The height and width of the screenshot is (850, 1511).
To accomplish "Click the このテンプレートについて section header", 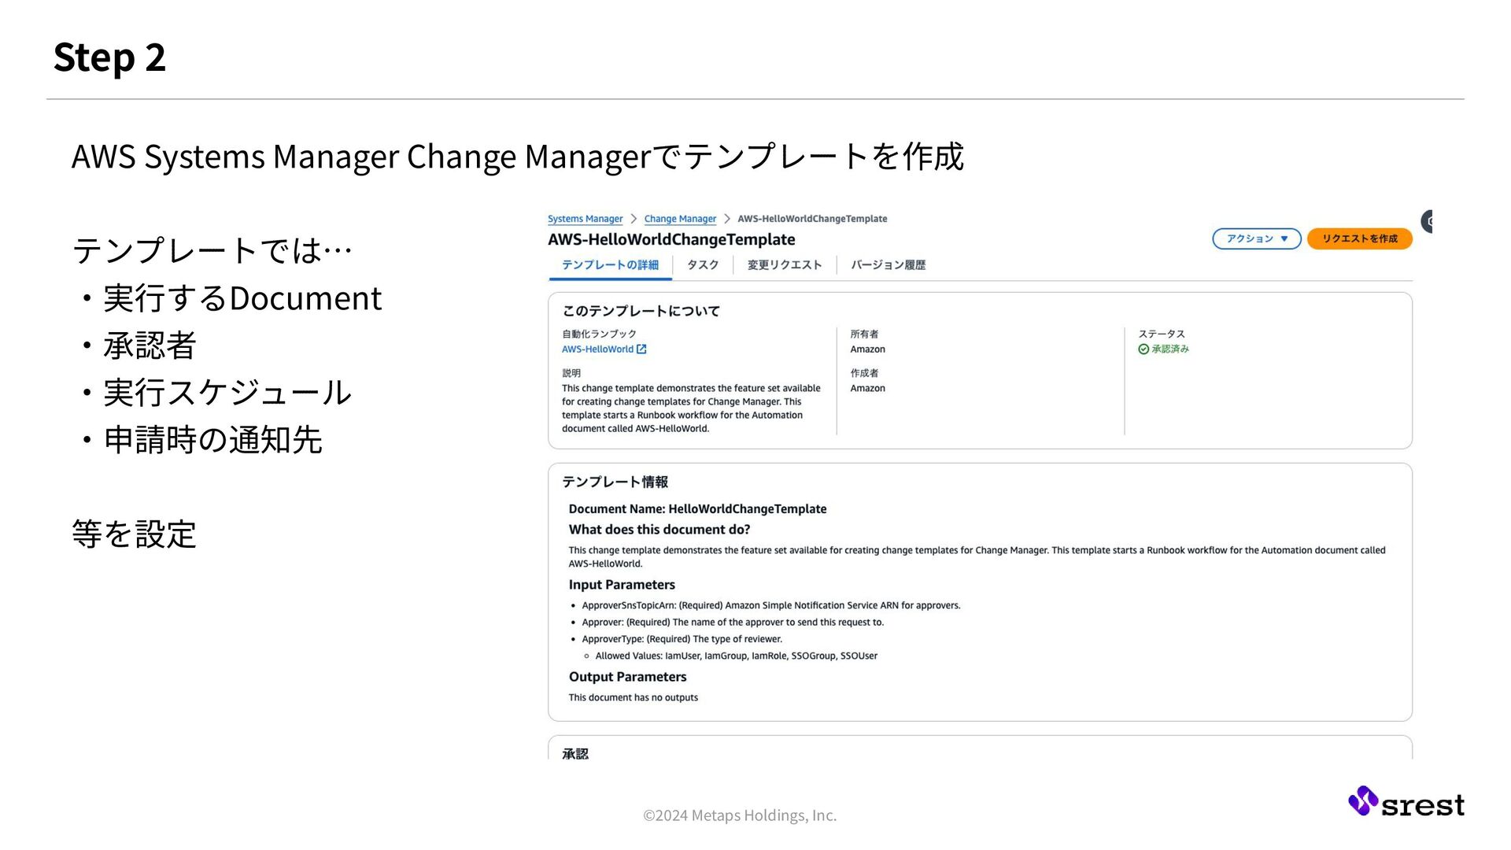I will (x=641, y=312).
